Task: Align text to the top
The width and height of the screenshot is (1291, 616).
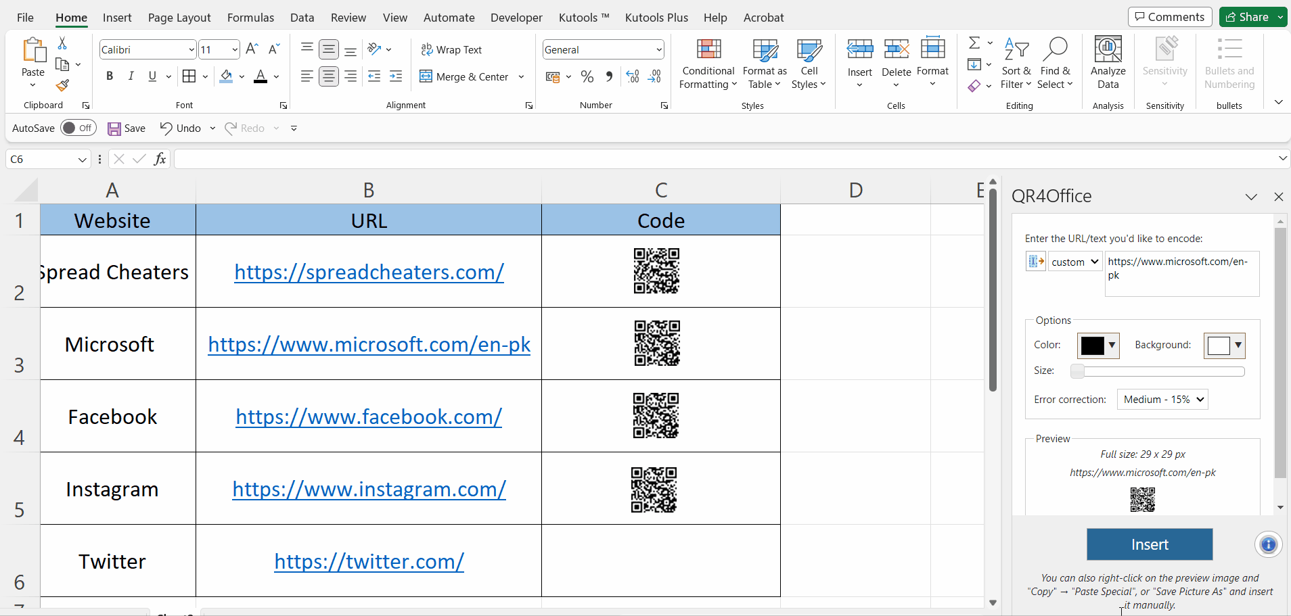Action: tap(307, 49)
